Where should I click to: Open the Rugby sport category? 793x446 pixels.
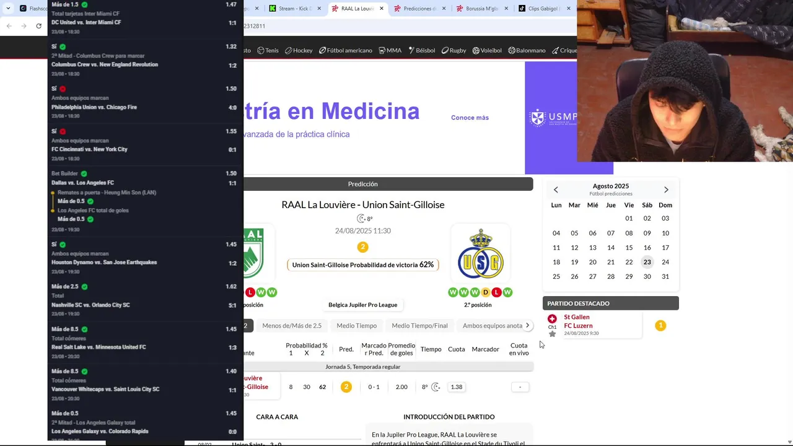(x=453, y=50)
